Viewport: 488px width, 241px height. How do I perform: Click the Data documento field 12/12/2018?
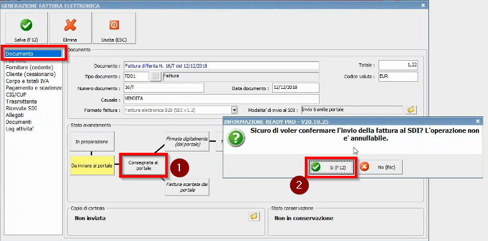click(296, 88)
